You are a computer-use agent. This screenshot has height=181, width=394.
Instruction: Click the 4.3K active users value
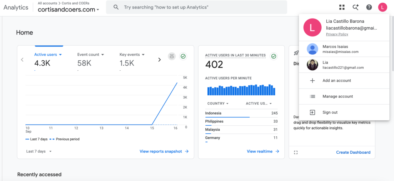pos(42,63)
